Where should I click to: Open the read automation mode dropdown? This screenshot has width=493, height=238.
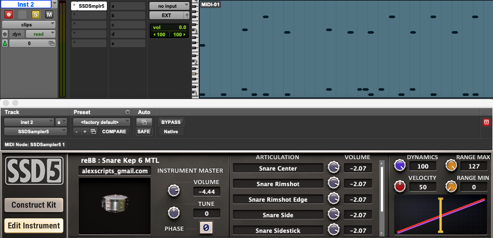coord(40,34)
